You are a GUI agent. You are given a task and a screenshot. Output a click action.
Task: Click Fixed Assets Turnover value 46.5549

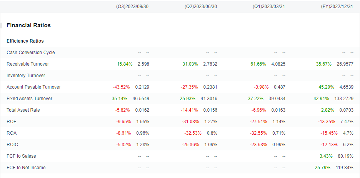[141, 99]
